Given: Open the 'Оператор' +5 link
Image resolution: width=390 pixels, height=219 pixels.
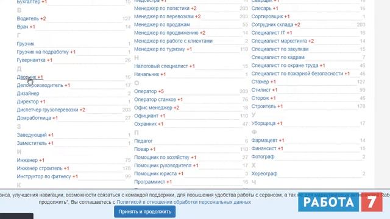Looking at the screenshot, I should [x=145, y=91].
